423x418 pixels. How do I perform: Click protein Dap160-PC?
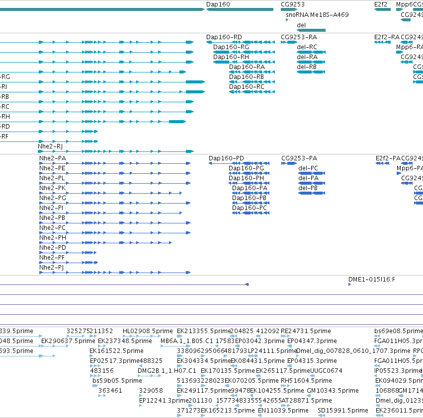click(x=250, y=208)
